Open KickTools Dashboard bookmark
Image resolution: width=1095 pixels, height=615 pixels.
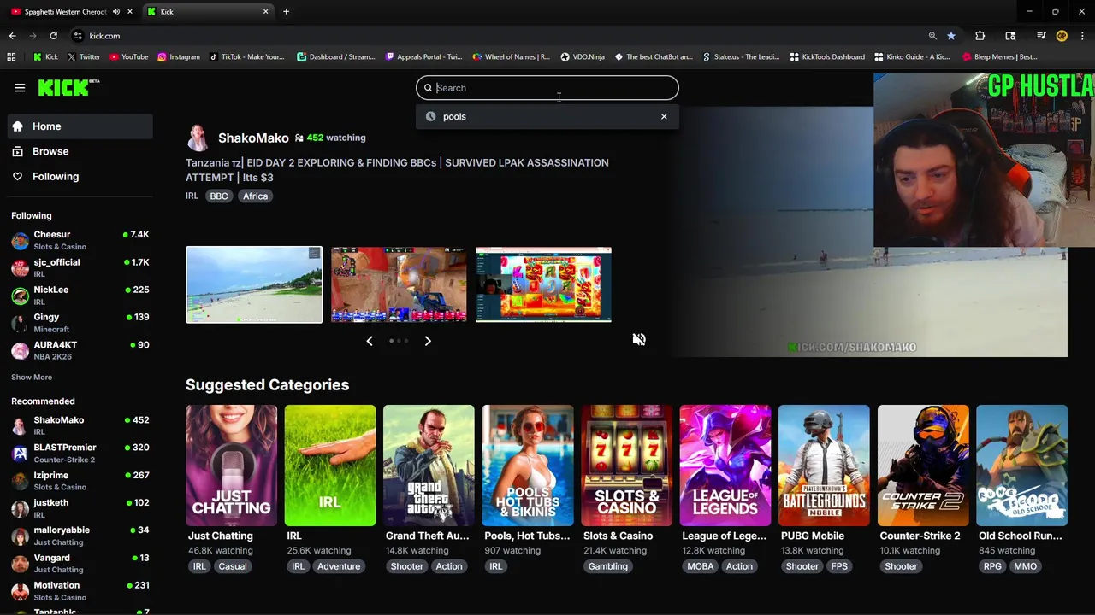coord(827,57)
